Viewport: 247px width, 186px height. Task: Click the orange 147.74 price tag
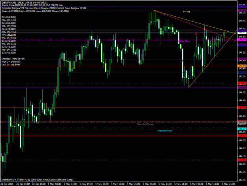pyautogui.click(x=242, y=66)
